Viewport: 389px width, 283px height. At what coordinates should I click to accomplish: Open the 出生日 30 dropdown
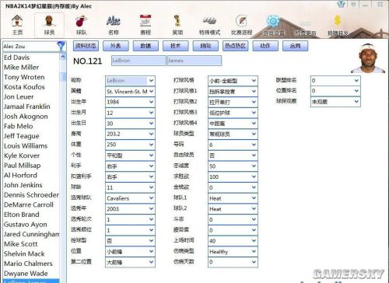tap(130, 124)
